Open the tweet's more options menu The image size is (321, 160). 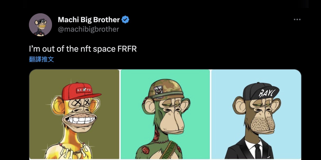(297, 20)
